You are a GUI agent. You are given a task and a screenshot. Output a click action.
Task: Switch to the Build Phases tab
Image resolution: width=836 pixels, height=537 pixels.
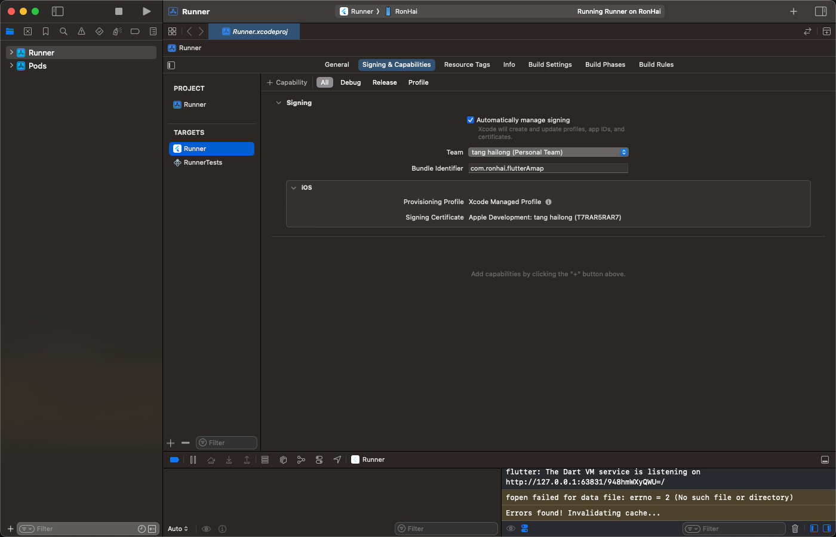[x=605, y=64]
